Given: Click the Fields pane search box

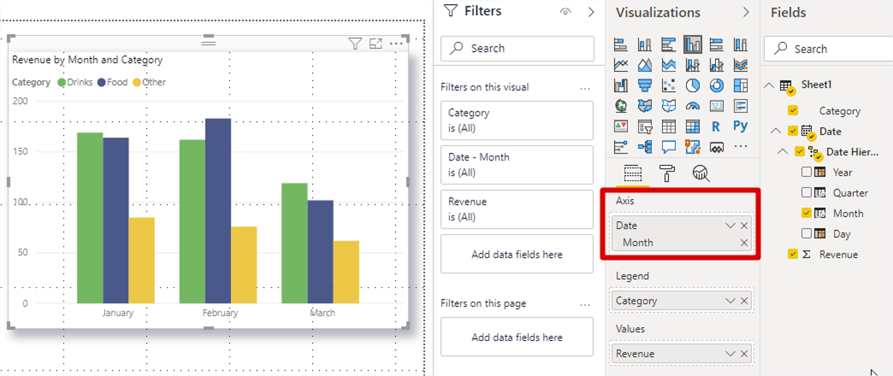Looking at the screenshot, I should pyautogui.click(x=828, y=49).
